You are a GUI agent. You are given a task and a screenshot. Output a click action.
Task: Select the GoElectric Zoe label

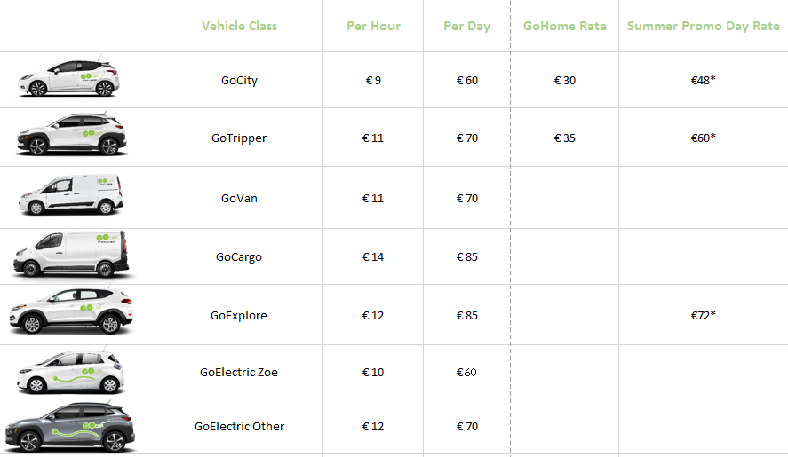click(x=239, y=373)
